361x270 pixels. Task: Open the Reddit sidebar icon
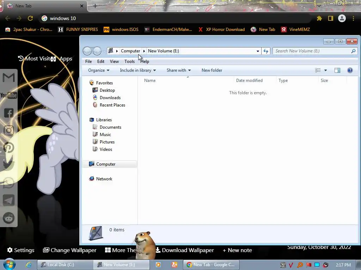(9, 218)
